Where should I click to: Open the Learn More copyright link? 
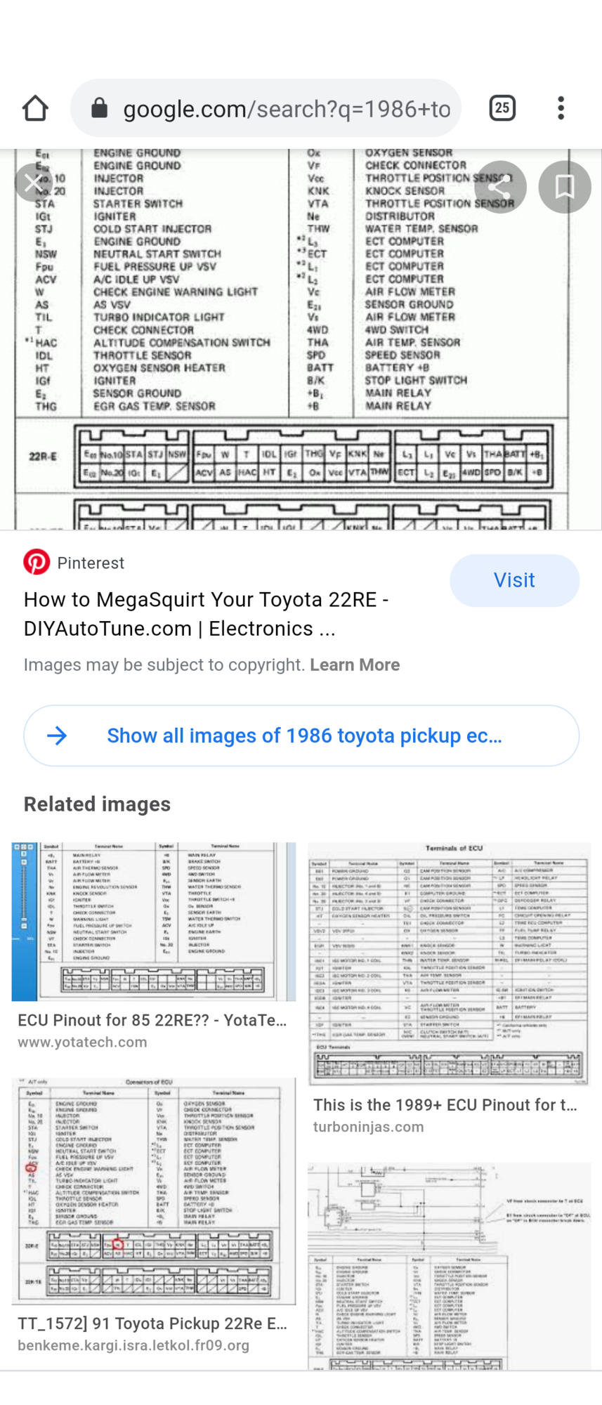[355, 665]
